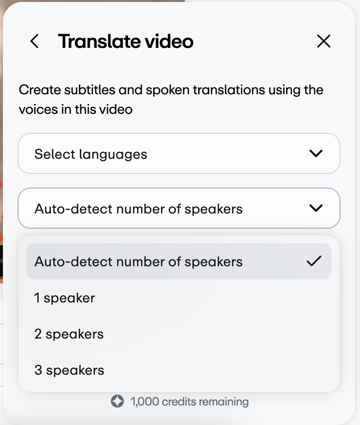Viewport: 360px width, 425px height.
Task: Click the word "speakers" in the 3 speakers row
Action: click(75, 370)
